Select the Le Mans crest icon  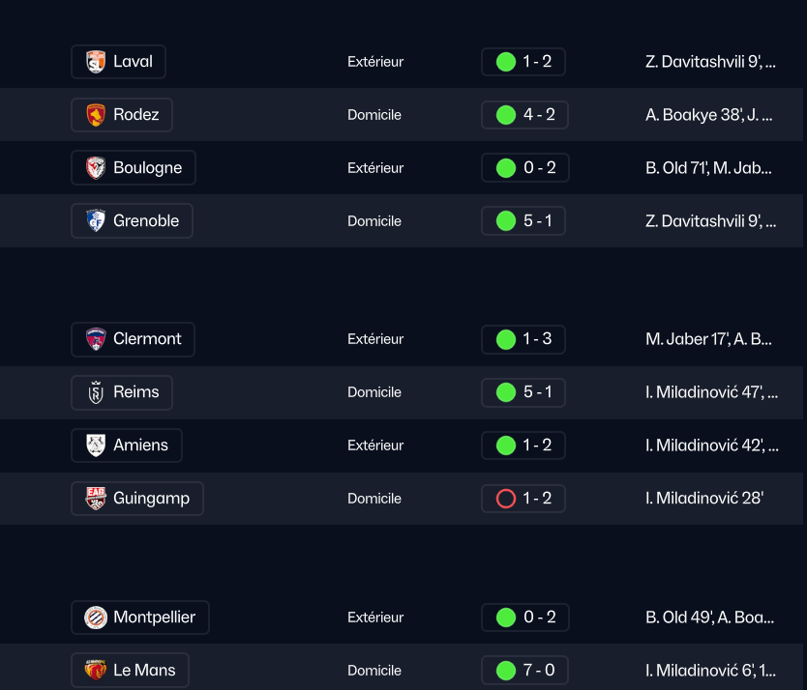(x=95, y=671)
